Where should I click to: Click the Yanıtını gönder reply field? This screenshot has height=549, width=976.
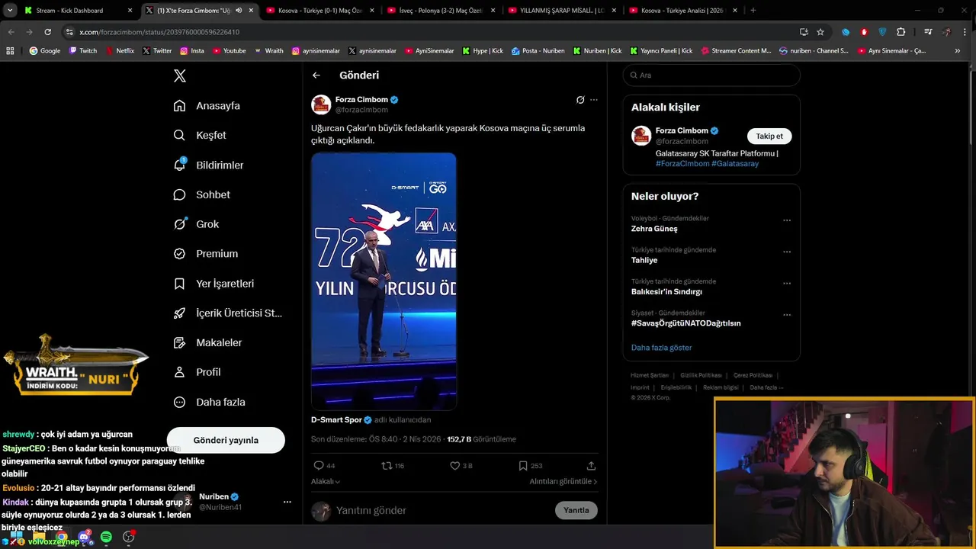click(442, 510)
